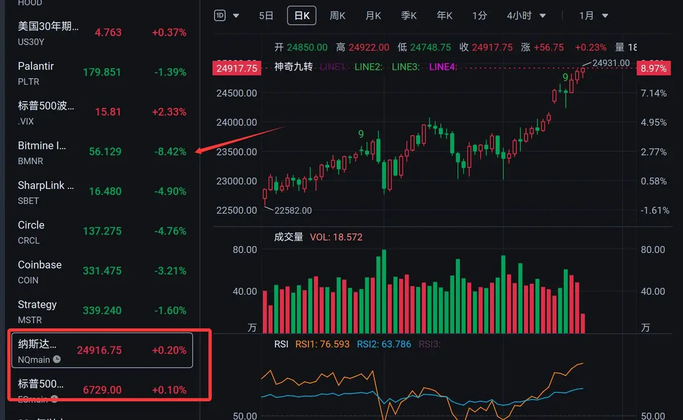The height and width of the screenshot is (420, 683).
Task: Click Palantir's 179.851 price value
Action: [102, 72]
